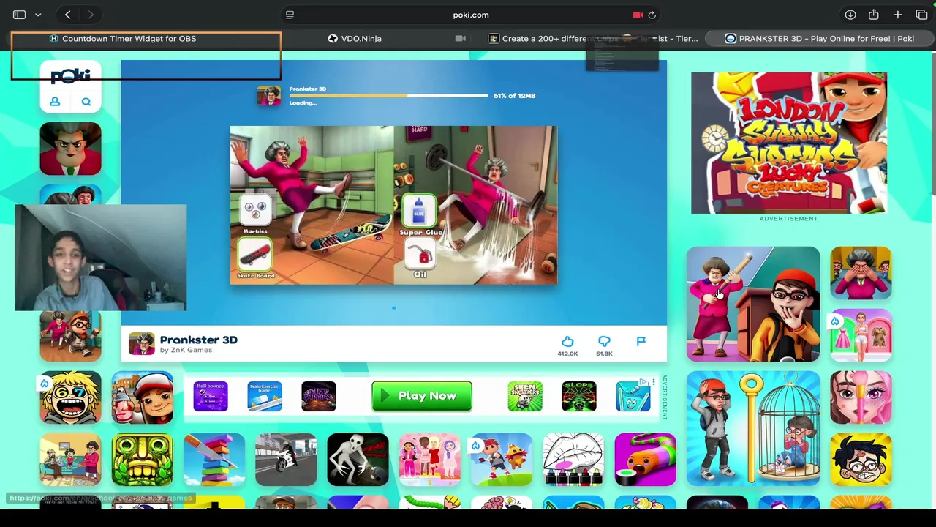Screen dimensions: 936x527
Task: Open the sushi worm game tile
Action: click(645, 460)
